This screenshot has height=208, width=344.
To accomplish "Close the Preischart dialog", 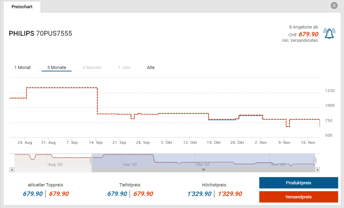I will (334, 6).
